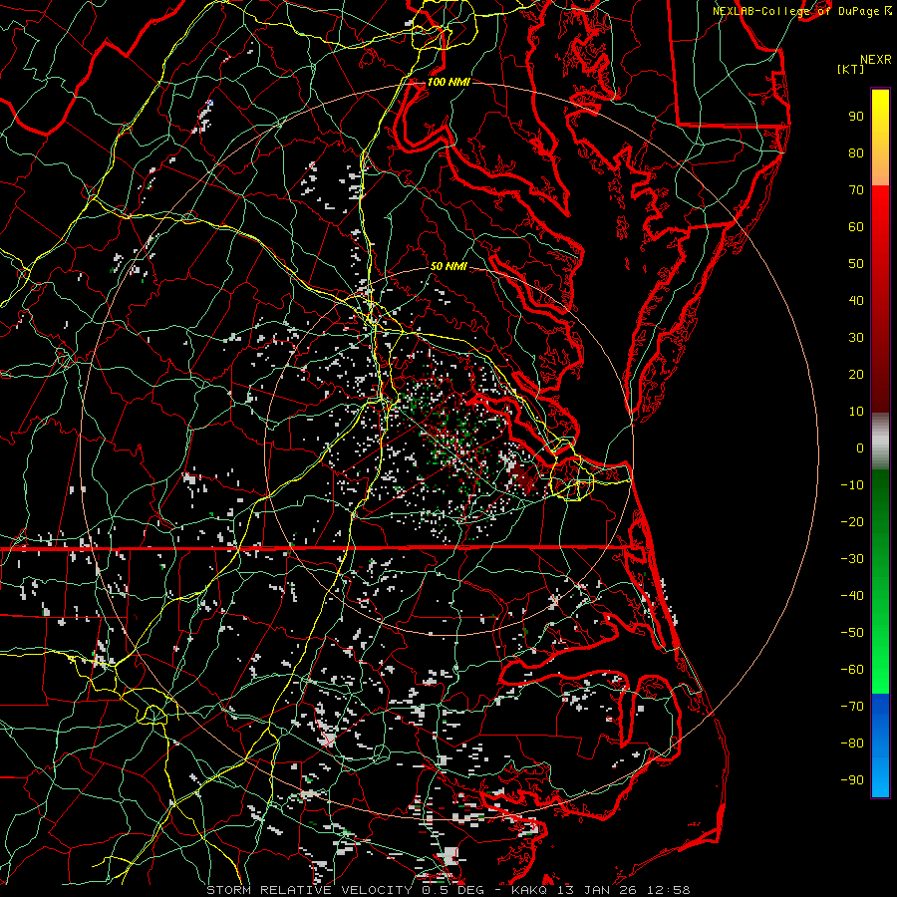
Task: Click the 20 value on velocity scale
Action: point(856,375)
